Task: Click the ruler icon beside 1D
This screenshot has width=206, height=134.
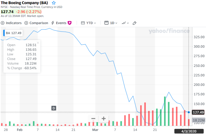Action: coord(106,23)
